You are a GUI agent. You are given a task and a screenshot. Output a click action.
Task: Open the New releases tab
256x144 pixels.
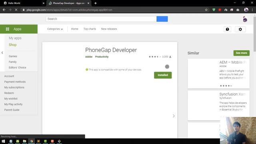tap(109, 29)
